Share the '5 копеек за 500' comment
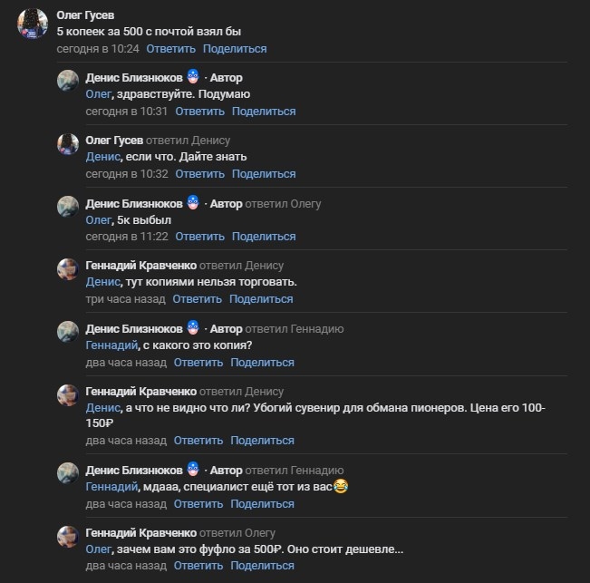Screen dimensions: 590x583 point(235,48)
